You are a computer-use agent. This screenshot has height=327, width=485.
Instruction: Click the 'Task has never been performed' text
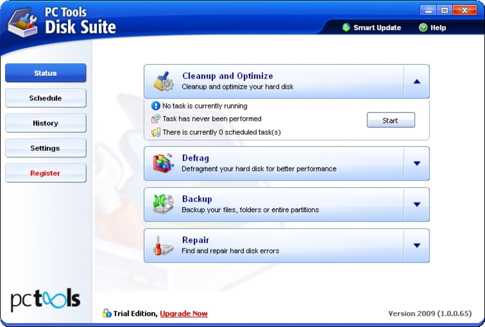(x=212, y=119)
